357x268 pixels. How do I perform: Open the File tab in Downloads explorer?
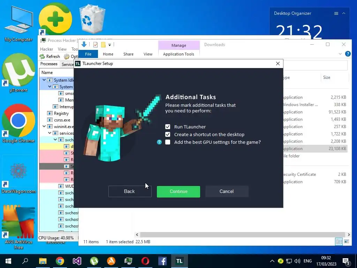[88, 54]
